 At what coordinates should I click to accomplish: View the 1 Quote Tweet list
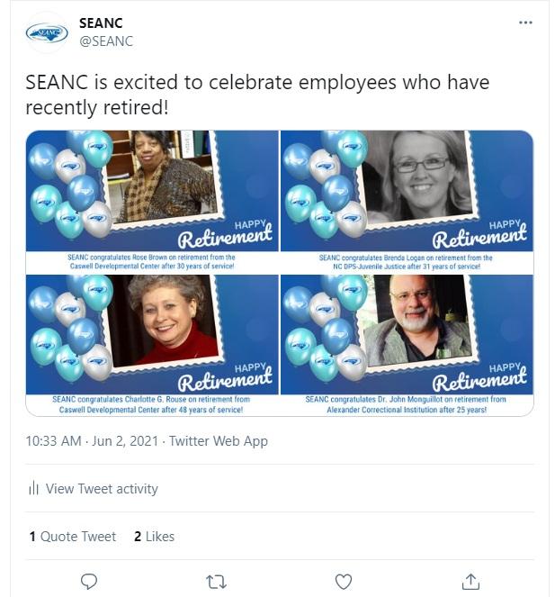coord(73,536)
